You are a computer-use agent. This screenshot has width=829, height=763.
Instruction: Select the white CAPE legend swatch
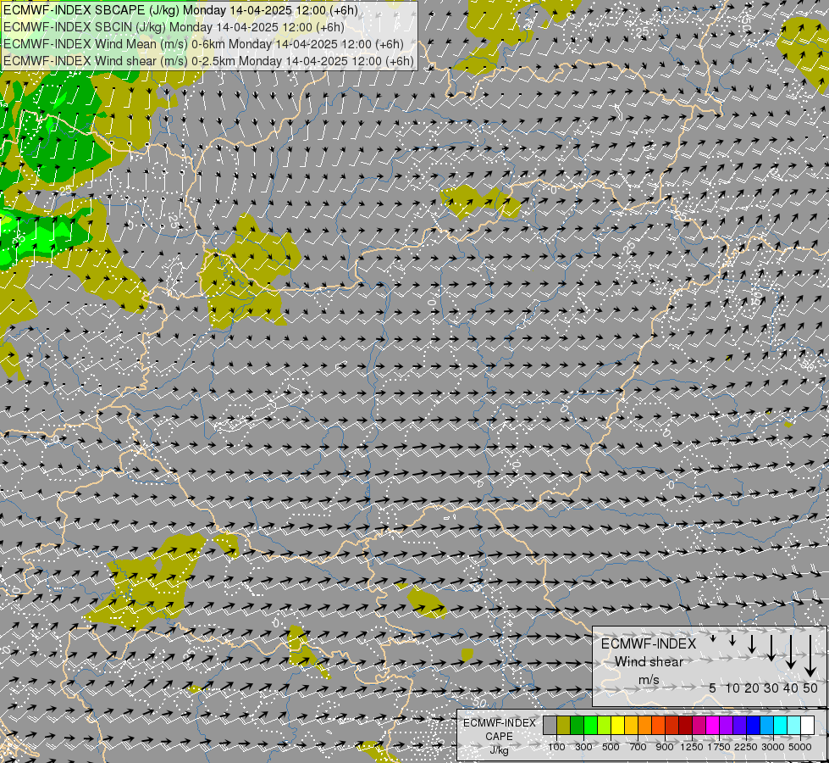pyautogui.click(x=807, y=725)
